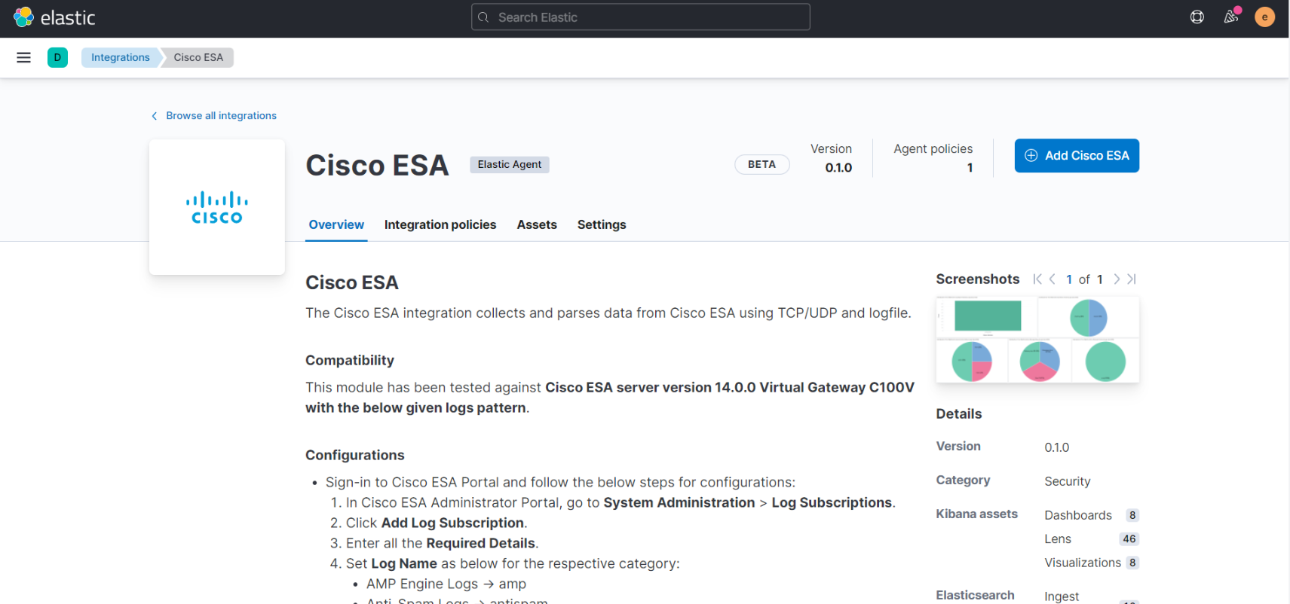Click the 'Add Log Subscription' text
This screenshot has width=1290, height=604.
(452, 523)
